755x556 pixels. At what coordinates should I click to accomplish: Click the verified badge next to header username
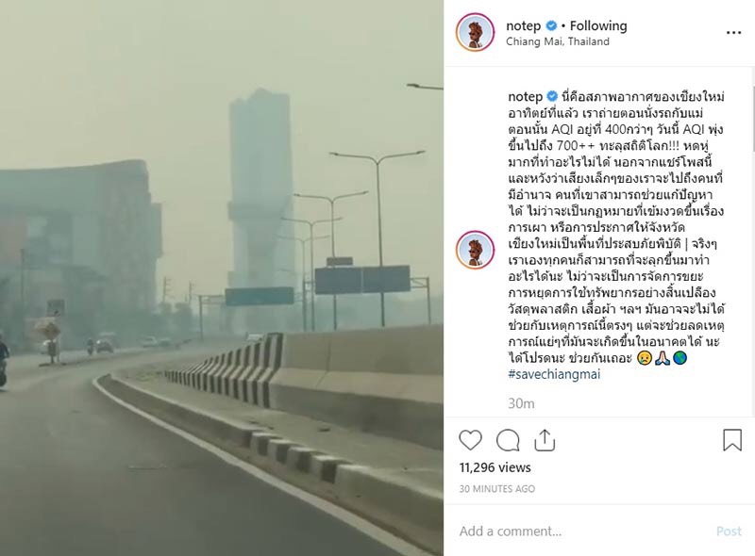tap(551, 25)
